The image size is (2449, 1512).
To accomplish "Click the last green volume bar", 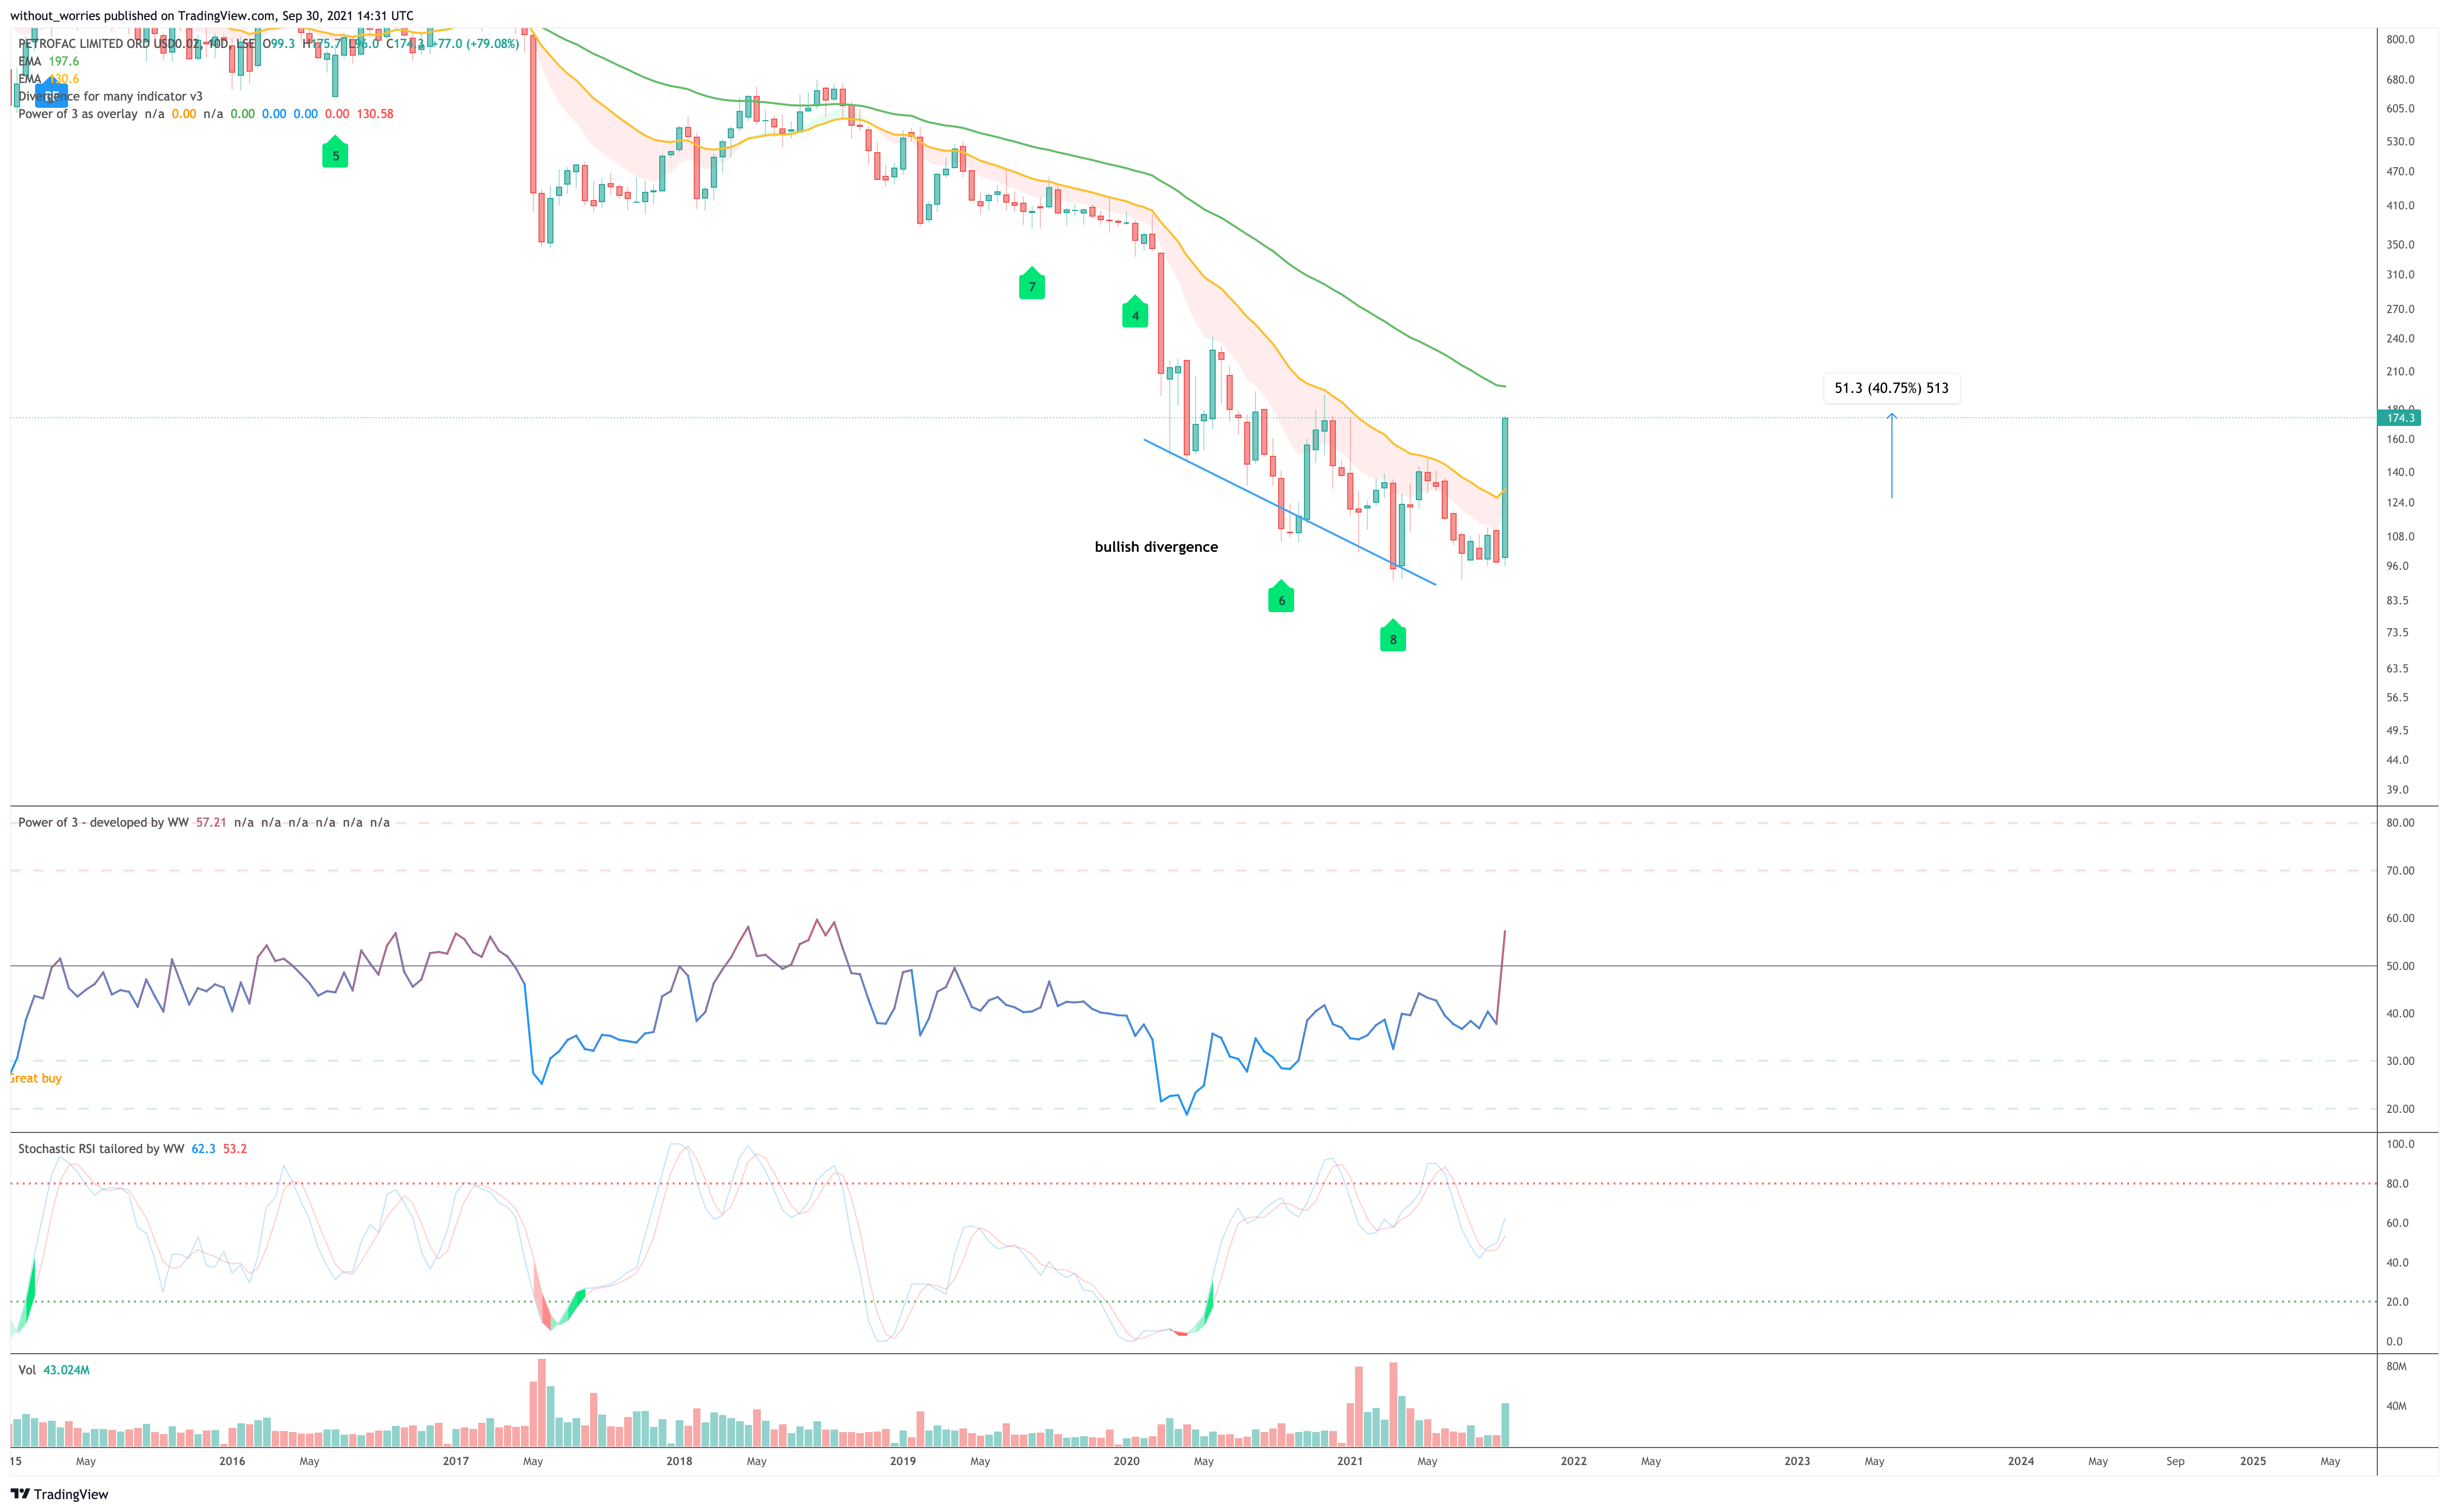I will click(x=1505, y=1425).
